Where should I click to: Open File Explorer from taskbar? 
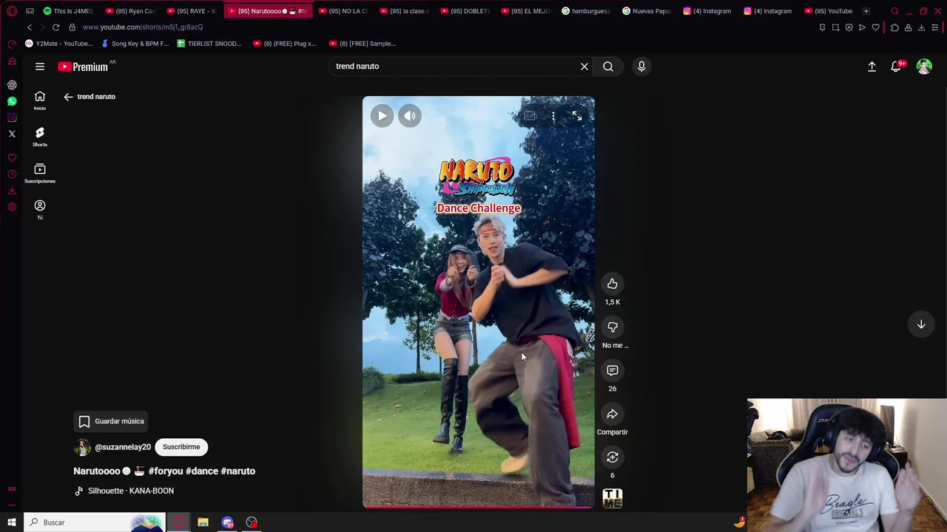(x=203, y=522)
